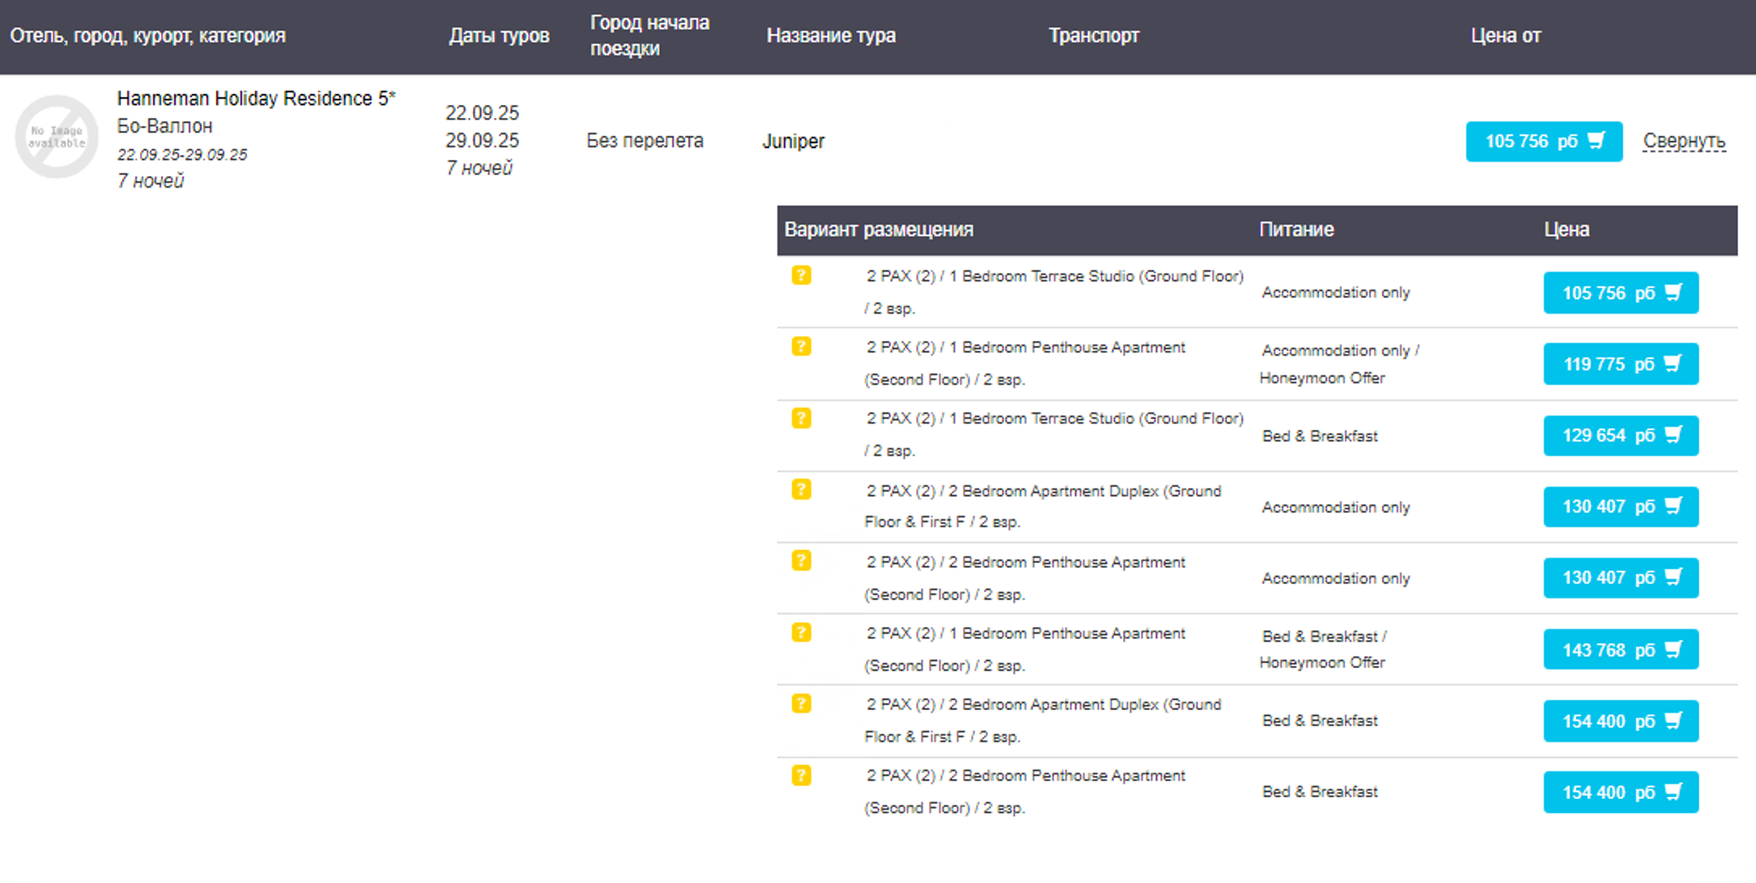The height and width of the screenshot is (883, 1756).
Task: Open info icon for 143 768 Honeymoon Offer row
Action: [x=801, y=632]
